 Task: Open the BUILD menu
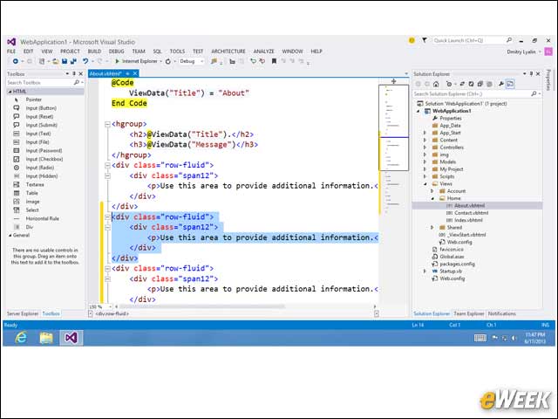coord(94,52)
